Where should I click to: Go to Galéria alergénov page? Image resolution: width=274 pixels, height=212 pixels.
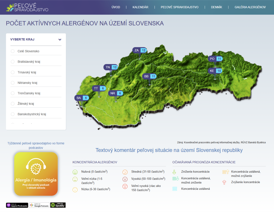[250, 7]
